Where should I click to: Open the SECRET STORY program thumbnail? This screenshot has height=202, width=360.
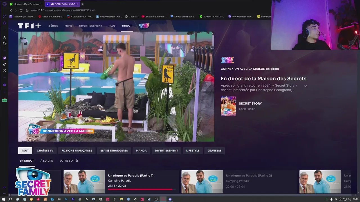(x=228, y=106)
